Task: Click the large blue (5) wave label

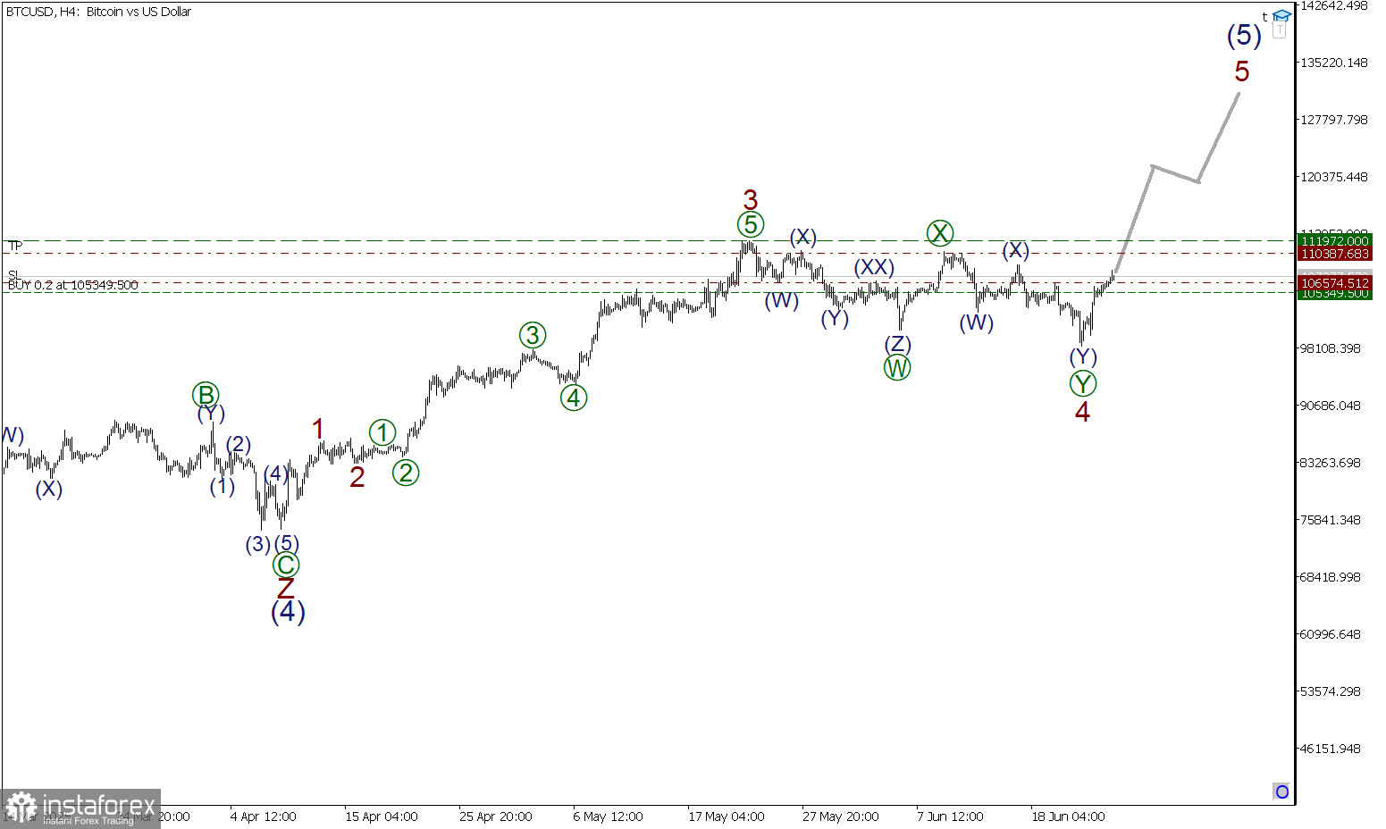Action: (1244, 36)
